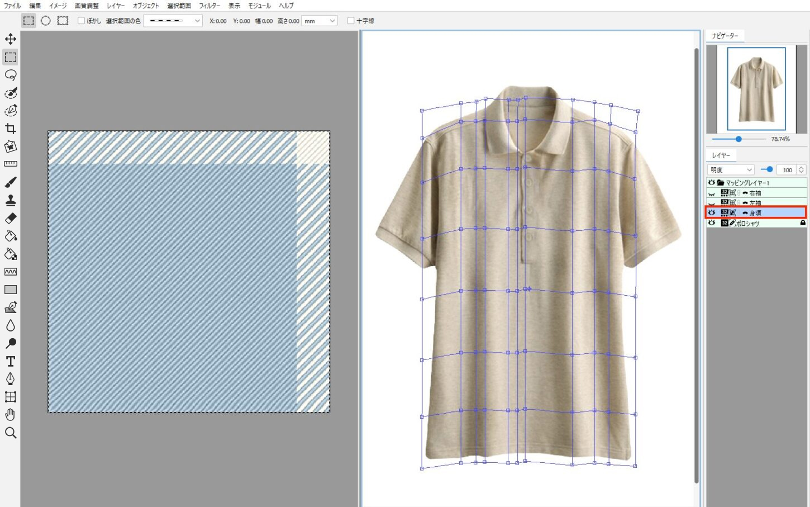This screenshot has height=507, width=810.
Task: Select the Lasso selection tool
Action: pos(11,75)
